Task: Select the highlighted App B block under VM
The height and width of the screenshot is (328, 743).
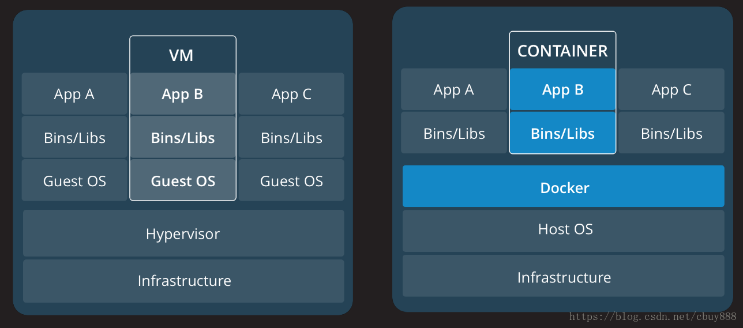Action: 183,94
